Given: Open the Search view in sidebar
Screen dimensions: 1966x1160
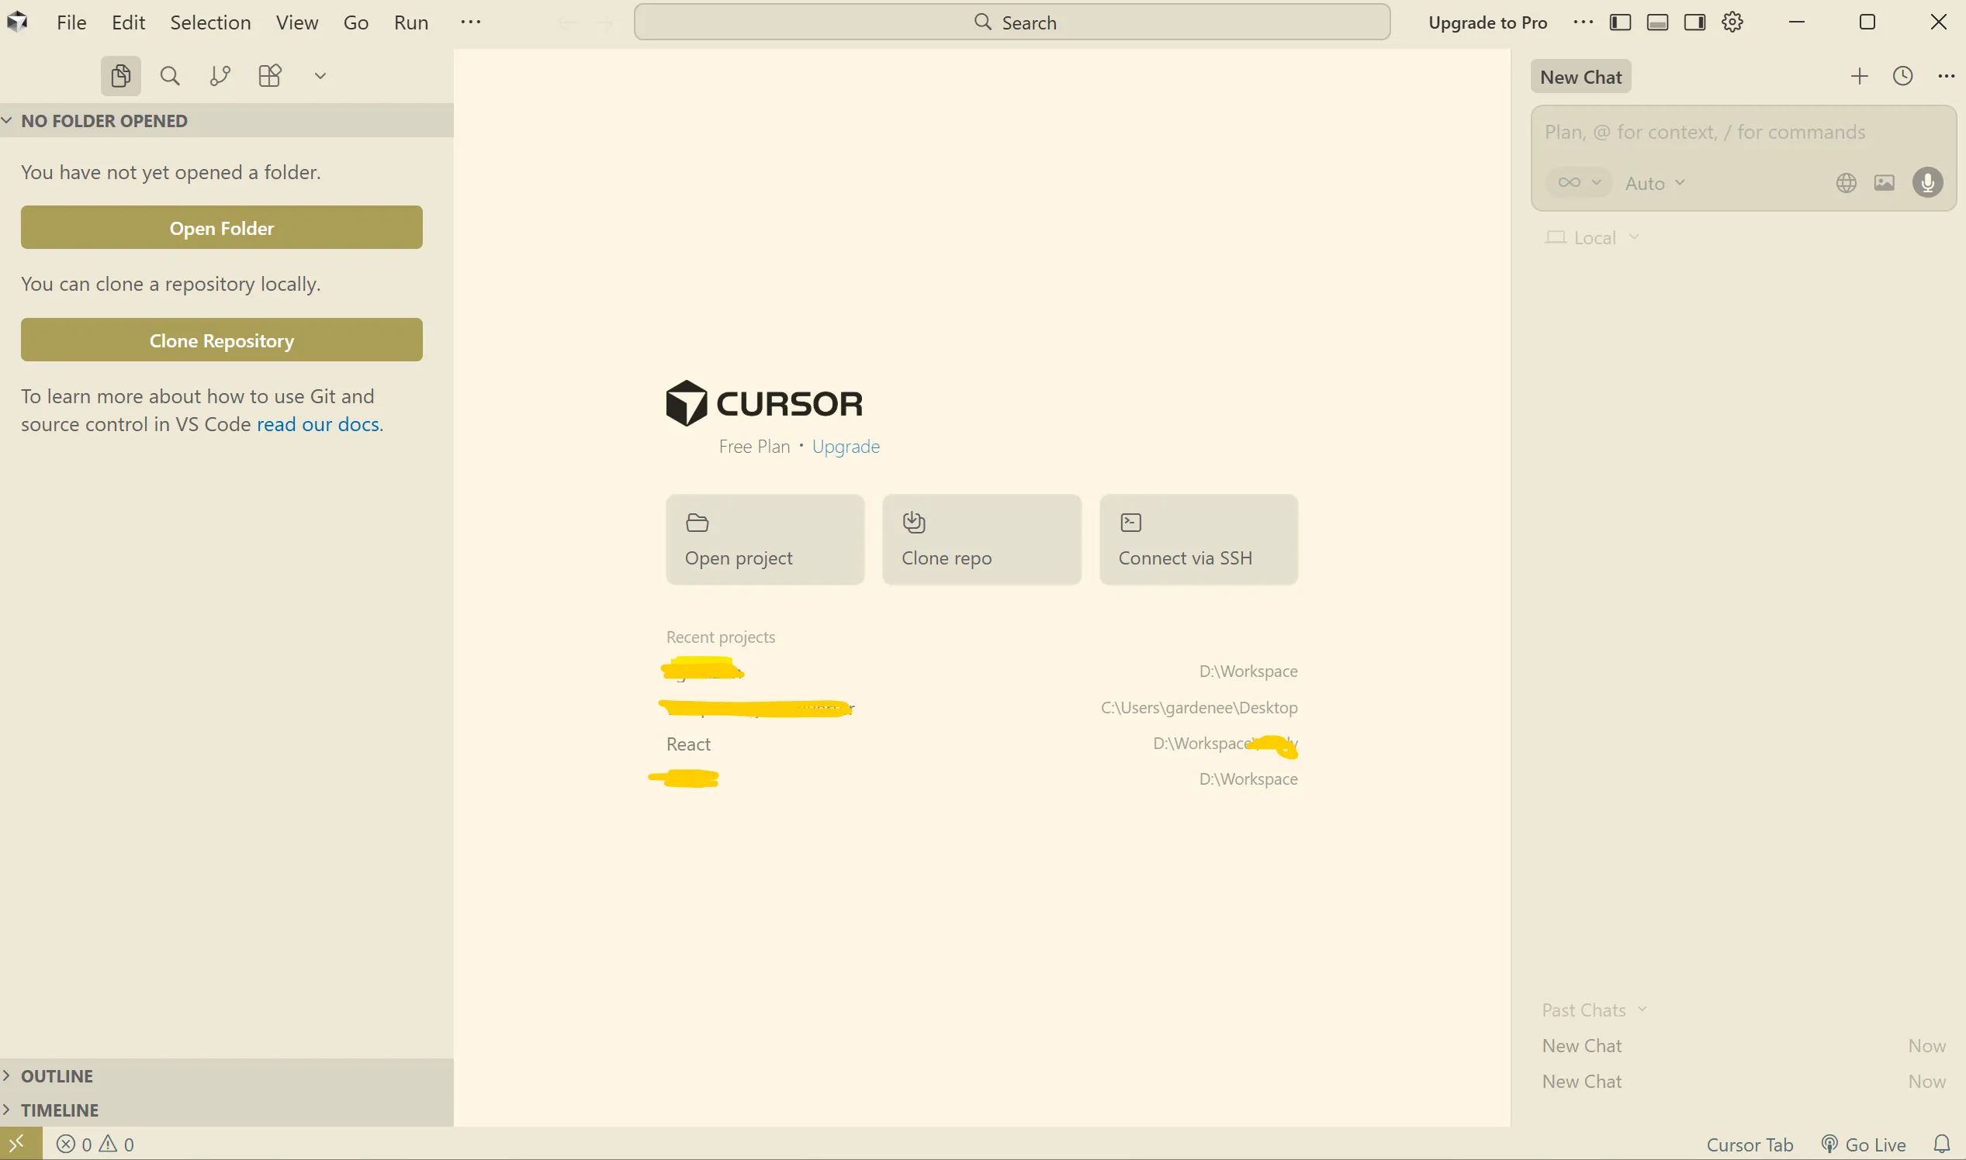Looking at the screenshot, I should click(170, 75).
